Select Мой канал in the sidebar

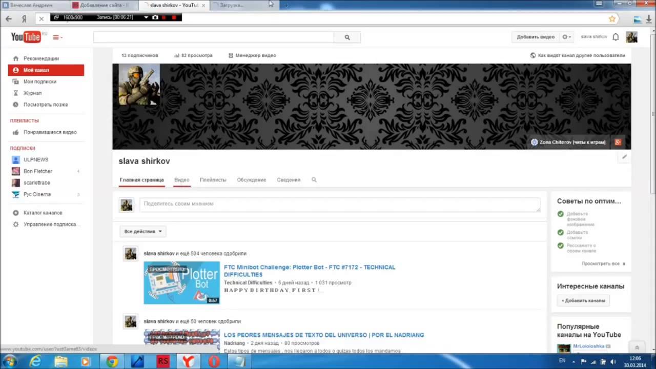pyautogui.click(x=46, y=70)
